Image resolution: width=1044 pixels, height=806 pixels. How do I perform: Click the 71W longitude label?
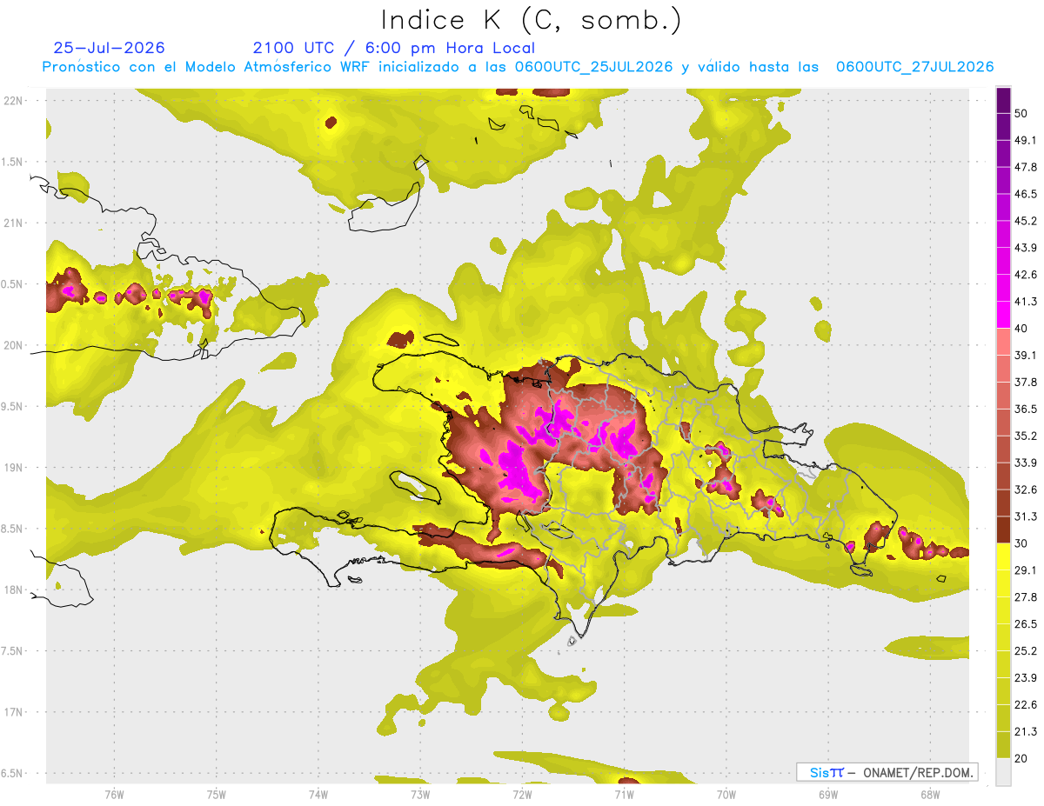[624, 795]
